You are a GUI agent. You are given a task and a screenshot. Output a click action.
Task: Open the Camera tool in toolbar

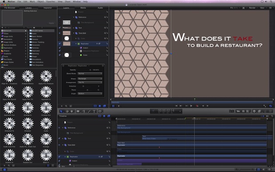point(238,111)
